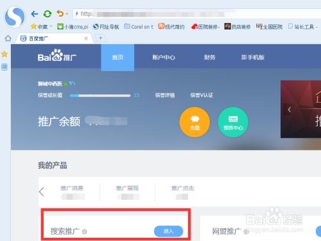Click the 推广余额 label
321x241 pixels.
59,122
